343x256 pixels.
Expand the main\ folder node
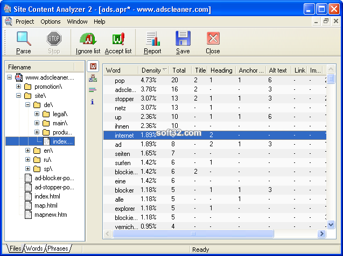click(x=37, y=123)
